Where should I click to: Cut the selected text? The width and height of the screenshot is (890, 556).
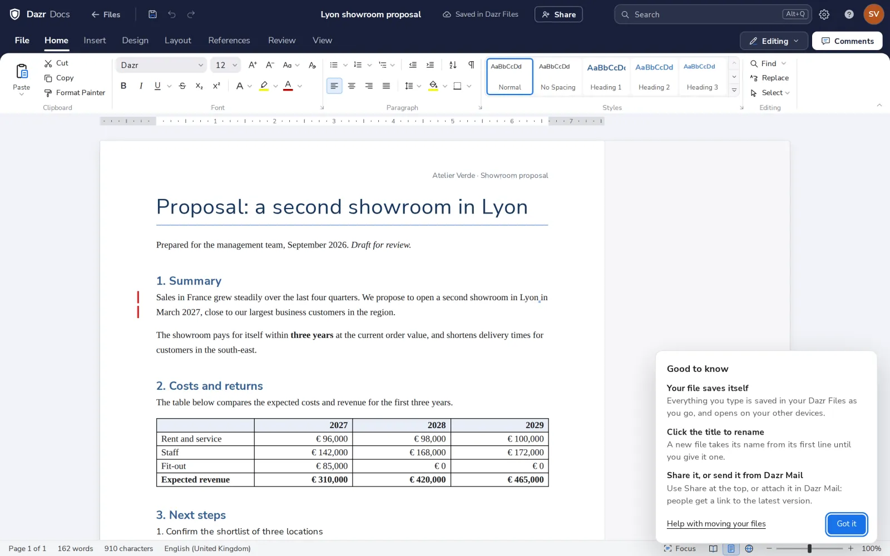[56, 63]
